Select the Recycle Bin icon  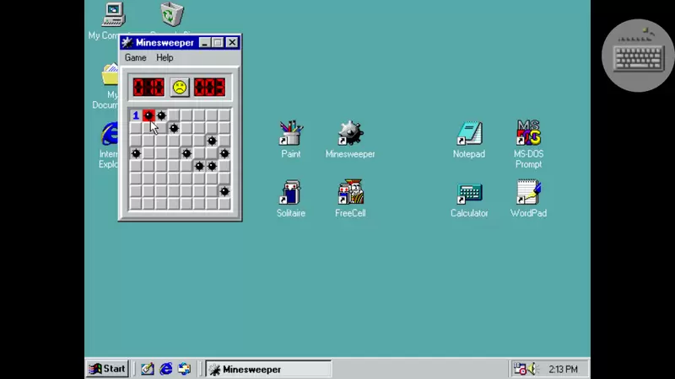172,14
